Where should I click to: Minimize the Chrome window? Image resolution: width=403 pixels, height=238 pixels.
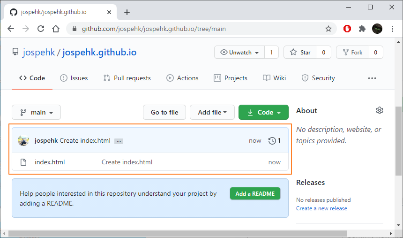point(348,7)
